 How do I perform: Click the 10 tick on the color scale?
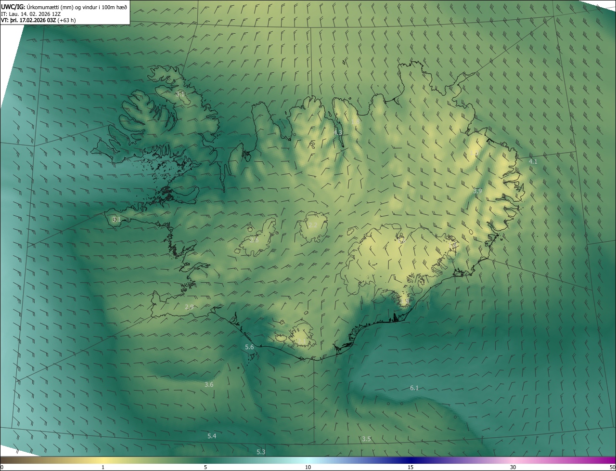(308, 467)
